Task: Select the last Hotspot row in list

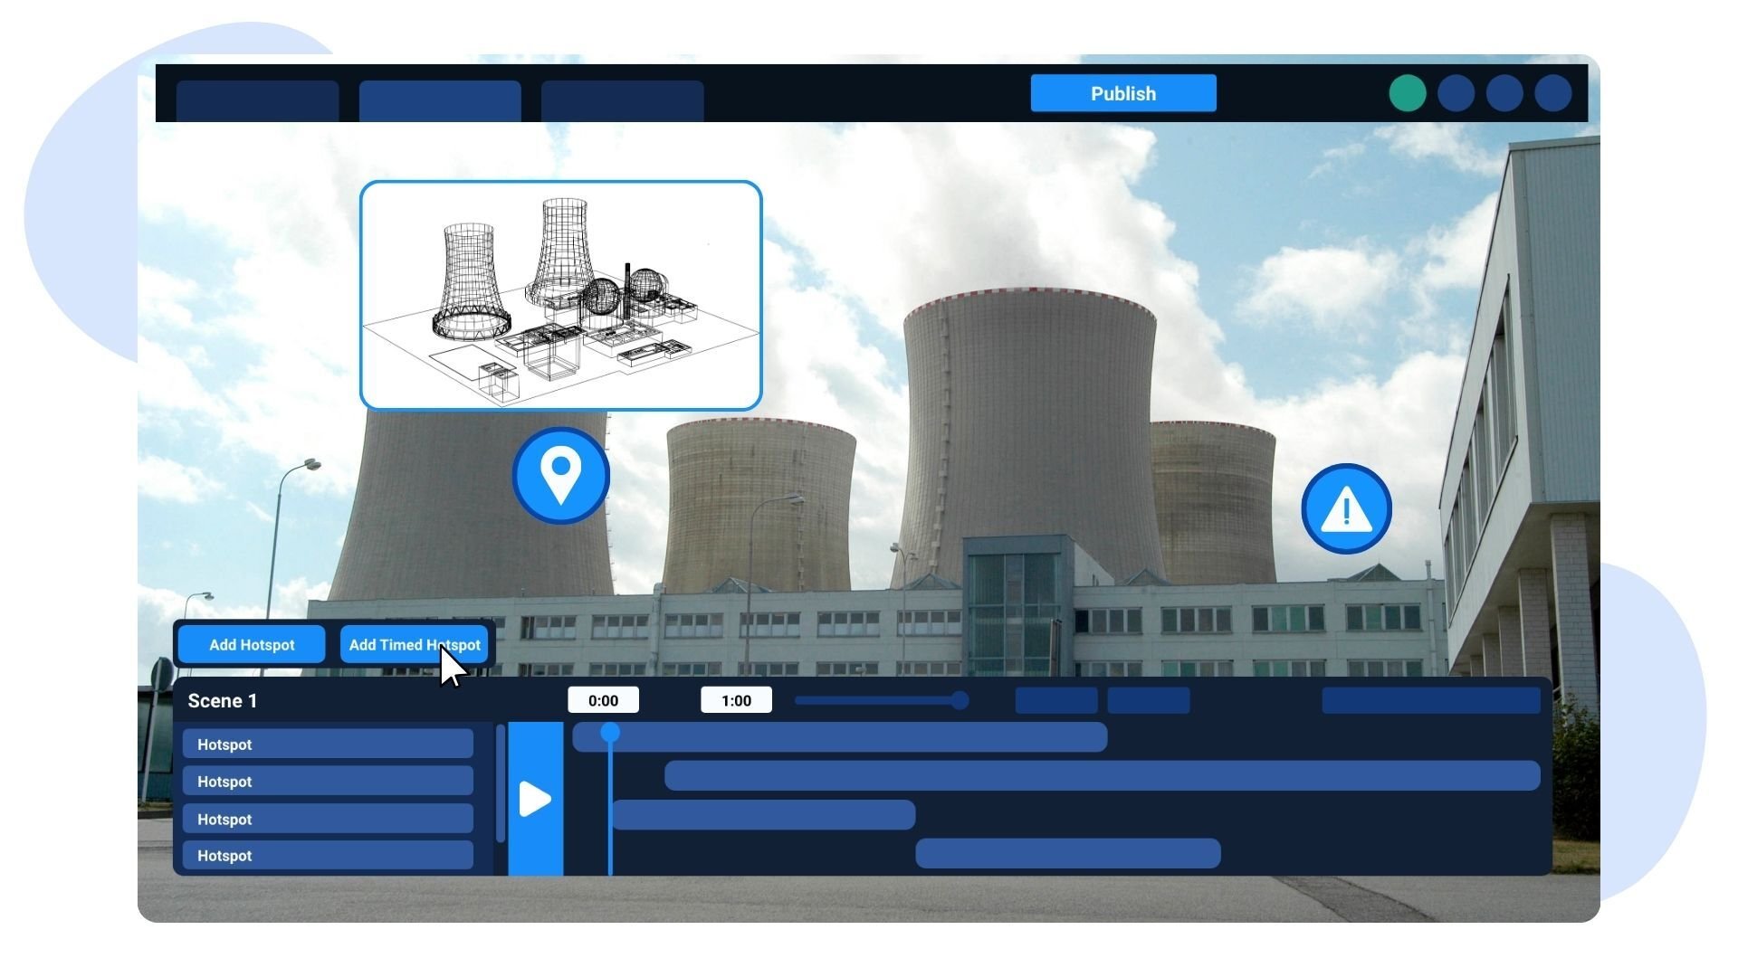Action: 328,855
